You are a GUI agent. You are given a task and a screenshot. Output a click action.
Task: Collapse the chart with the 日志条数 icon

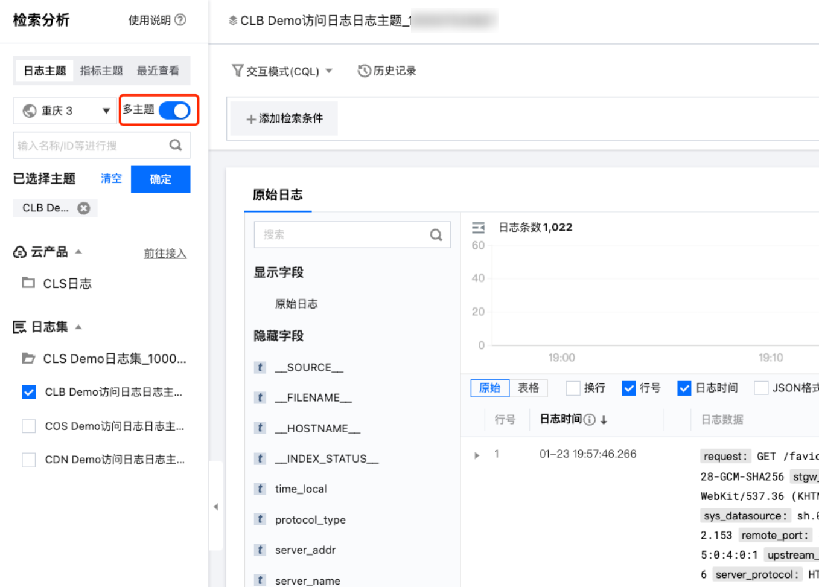(479, 228)
